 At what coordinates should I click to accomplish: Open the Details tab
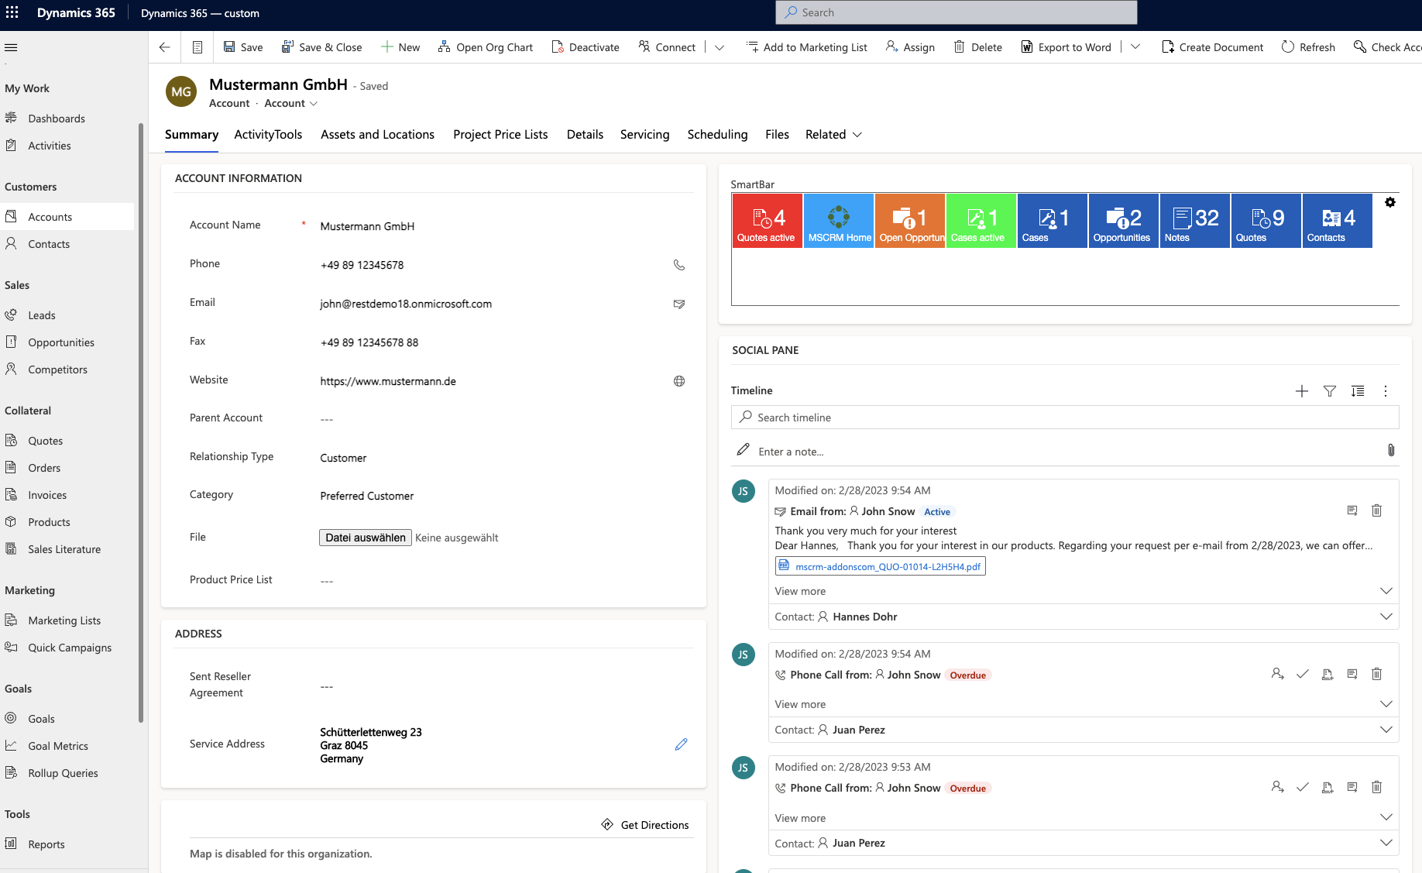585,135
